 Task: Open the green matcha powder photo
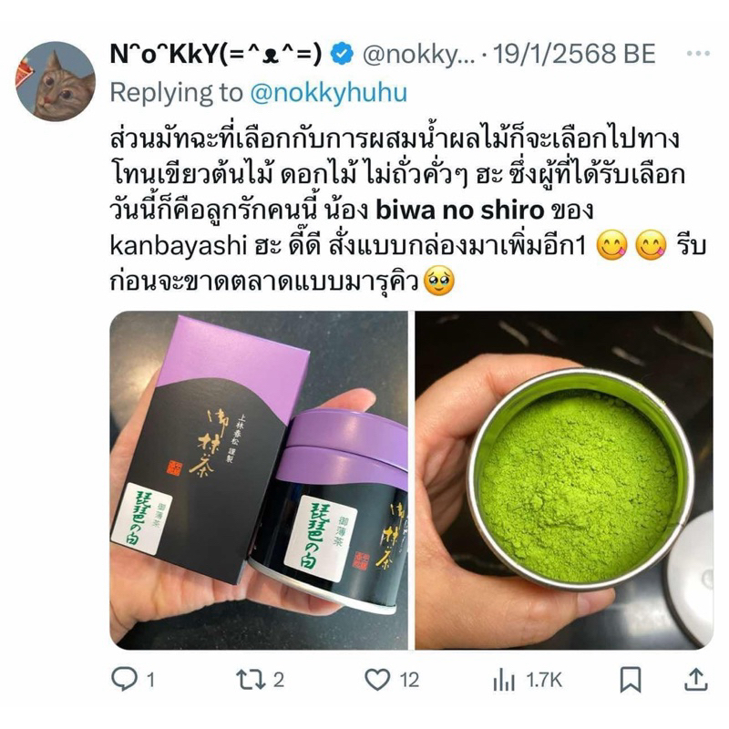pos(564,480)
